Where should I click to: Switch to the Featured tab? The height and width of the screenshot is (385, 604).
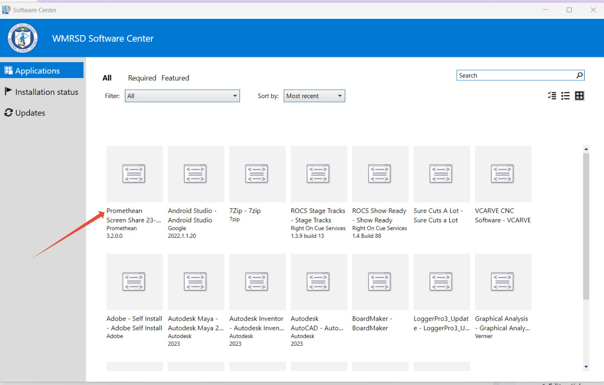pyautogui.click(x=175, y=78)
